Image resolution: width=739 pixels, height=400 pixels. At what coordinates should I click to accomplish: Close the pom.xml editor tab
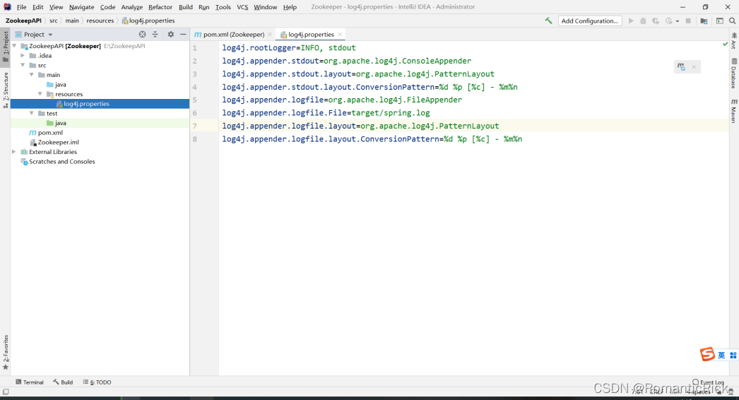point(270,35)
